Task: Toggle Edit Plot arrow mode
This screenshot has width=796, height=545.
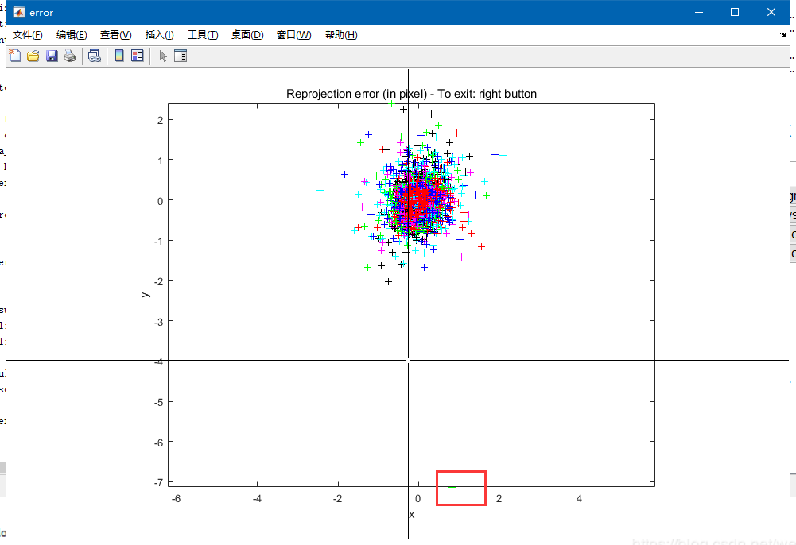Action: click(164, 56)
